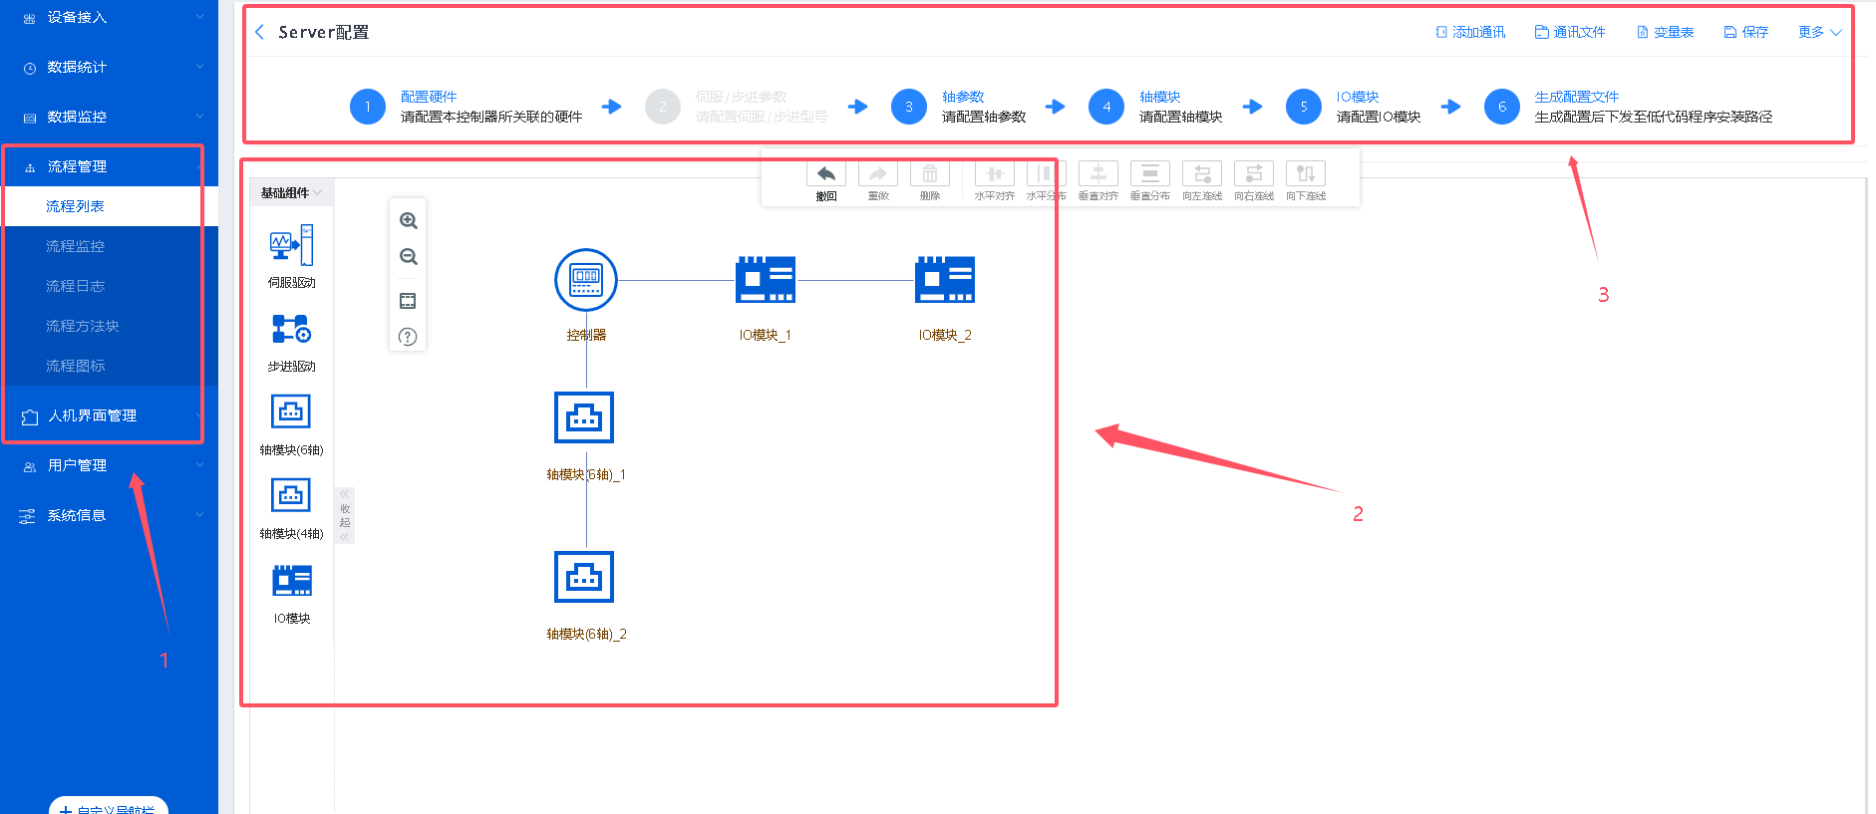
Task: Select the IO模块_2 node on canvas
Action: click(x=944, y=280)
